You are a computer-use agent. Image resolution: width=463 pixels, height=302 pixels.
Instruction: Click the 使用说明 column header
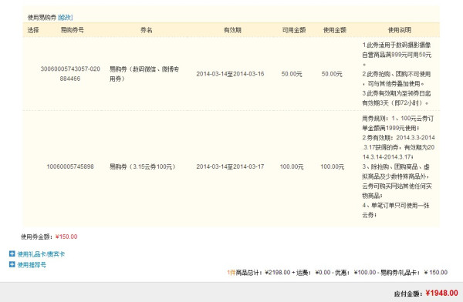(399, 30)
